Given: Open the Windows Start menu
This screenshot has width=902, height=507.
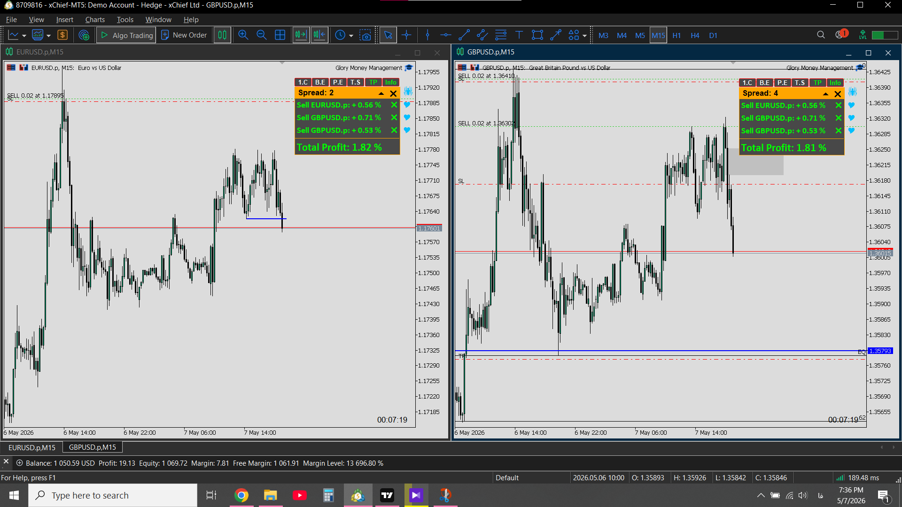Looking at the screenshot, I should (x=14, y=495).
